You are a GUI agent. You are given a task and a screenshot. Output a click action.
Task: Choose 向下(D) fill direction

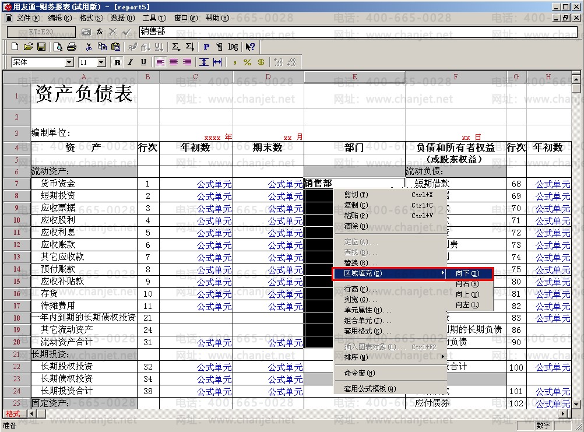(x=469, y=273)
